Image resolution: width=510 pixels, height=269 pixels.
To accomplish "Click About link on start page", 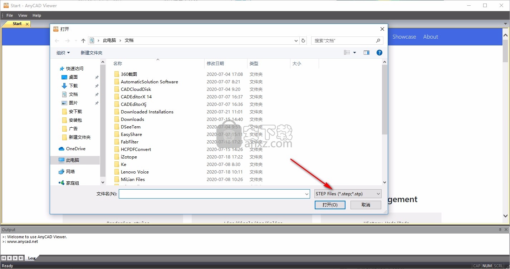I will tap(431, 36).
